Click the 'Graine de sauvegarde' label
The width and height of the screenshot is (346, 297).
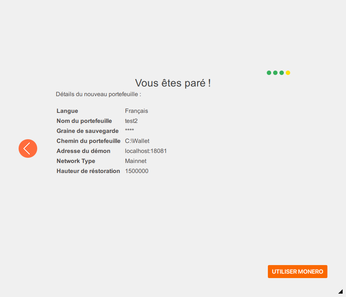[87, 131]
